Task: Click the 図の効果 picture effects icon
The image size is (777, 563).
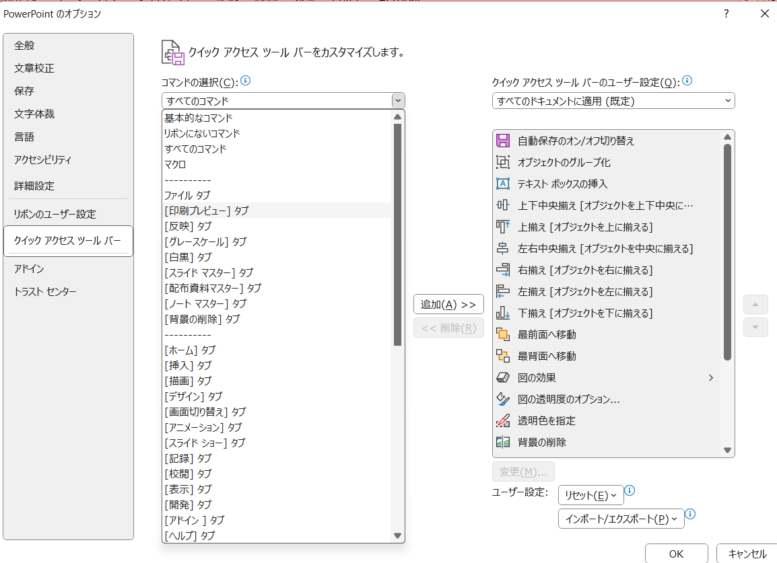Action: point(502,377)
